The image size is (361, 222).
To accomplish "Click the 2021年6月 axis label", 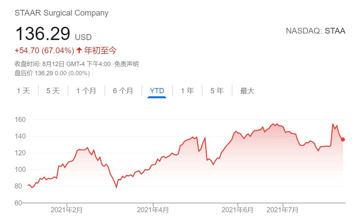I will coord(238,210).
